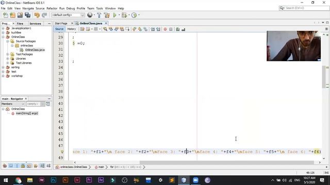Click the Start Macro Recording red dot
Screen dimensions: 330x185
(165, 29)
